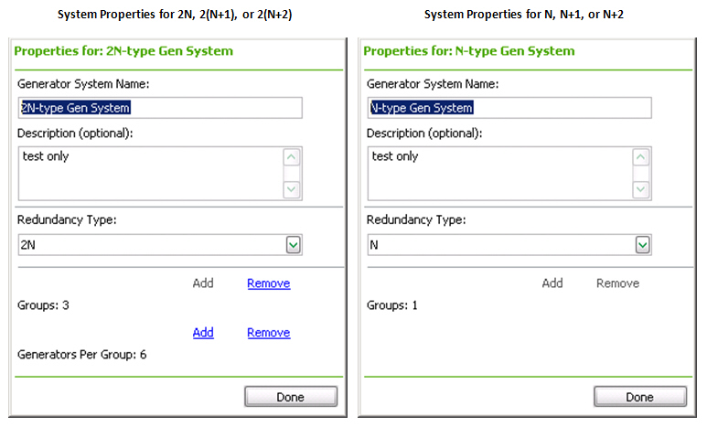Click Remove link above Generators Per Group
707x427 pixels.
point(269,332)
